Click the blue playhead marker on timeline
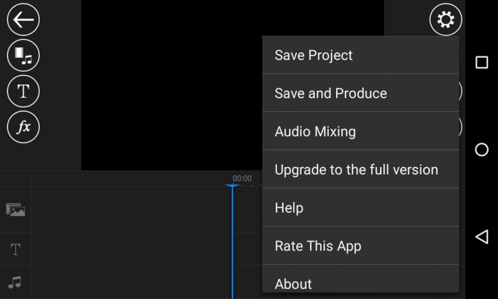Screen dimensions: 498x299 point(232,187)
